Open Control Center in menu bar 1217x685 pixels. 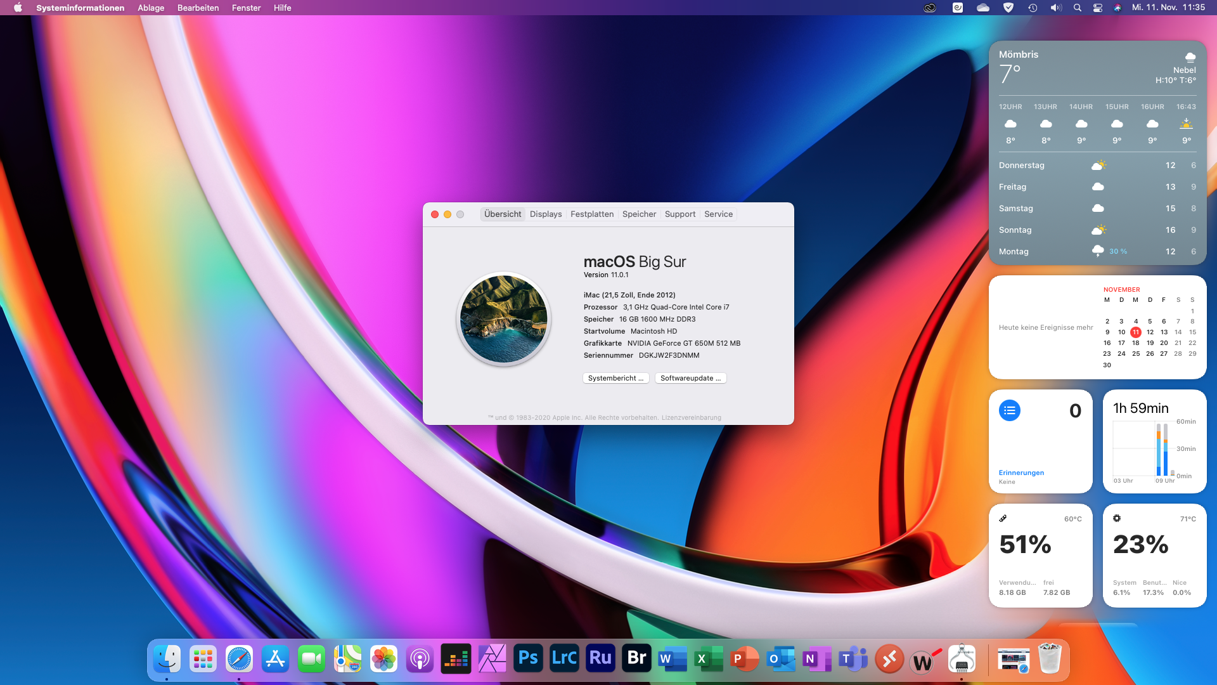click(x=1098, y=8)
